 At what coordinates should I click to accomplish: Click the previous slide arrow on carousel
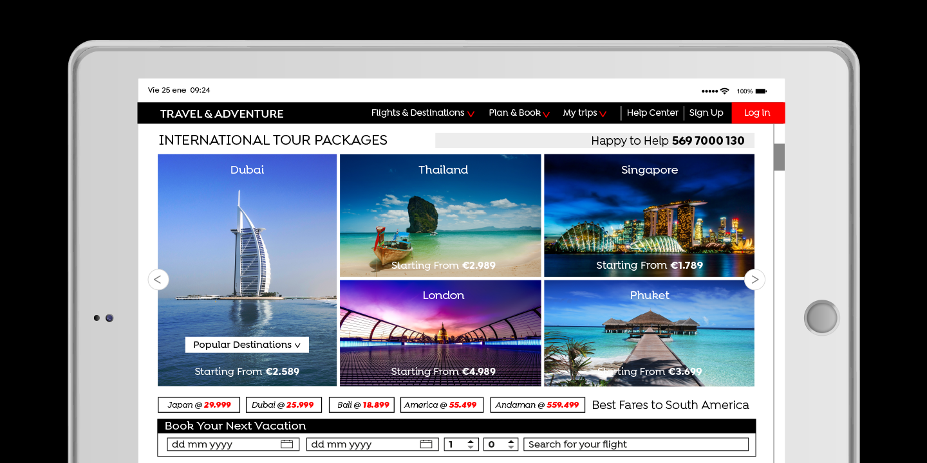158,280
